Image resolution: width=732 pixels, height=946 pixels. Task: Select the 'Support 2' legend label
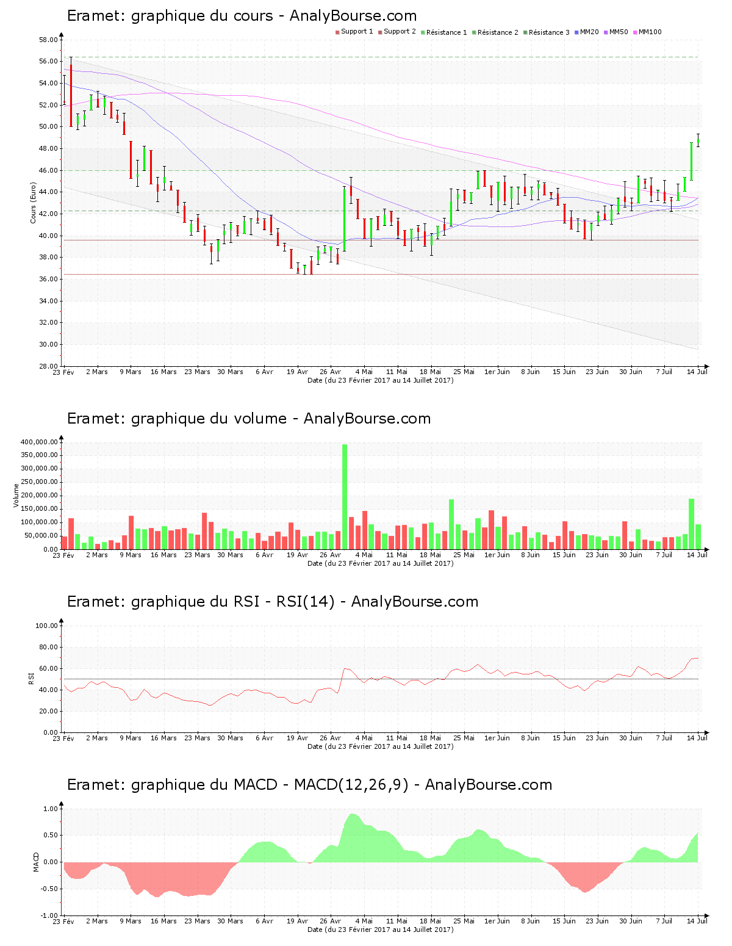click(x=400, y=32)
